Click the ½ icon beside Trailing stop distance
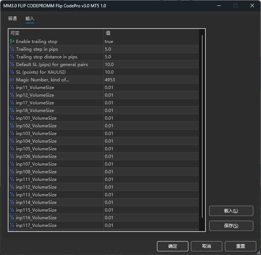The image size is (261, 255). pos(12,57)
